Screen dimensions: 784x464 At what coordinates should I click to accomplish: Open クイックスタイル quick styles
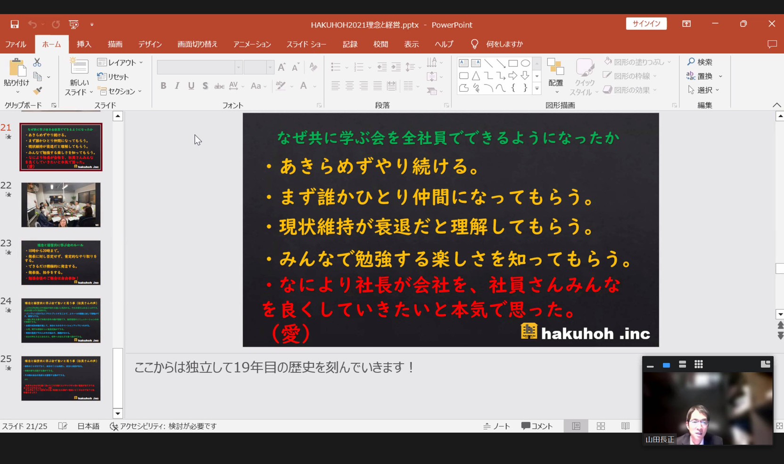pos(585,77)
